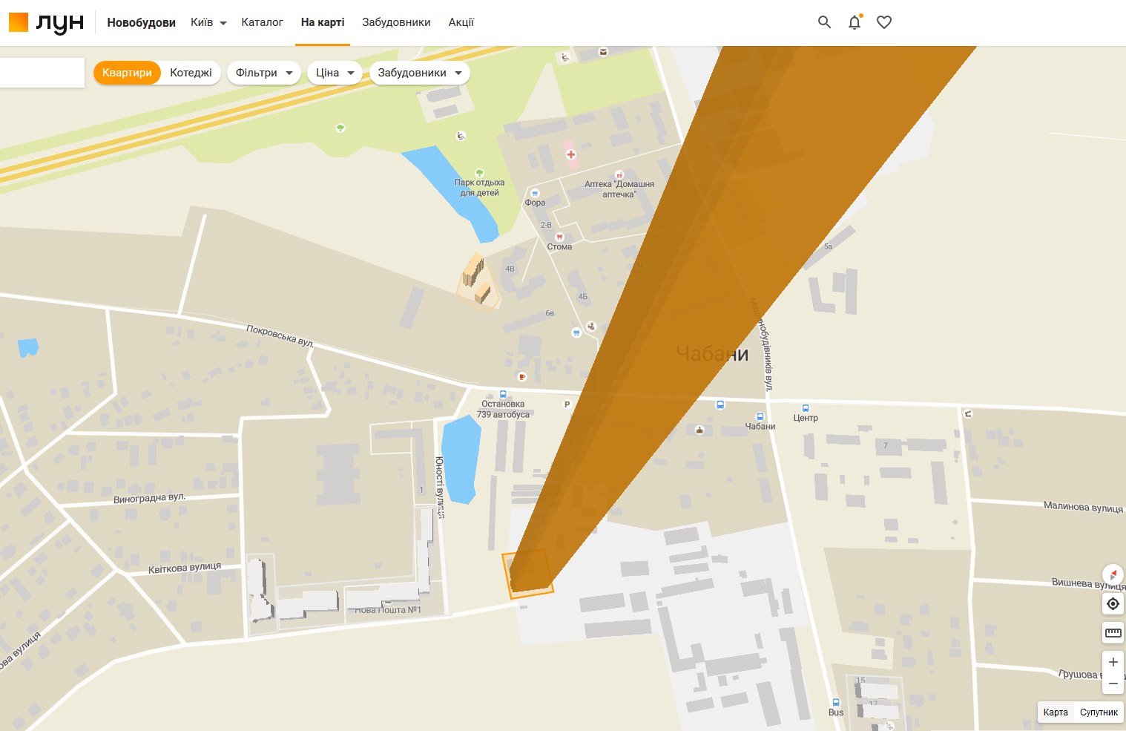Viewport: 1126px width, 731px height.
Task: Click the coffee cup marker
Action: click(x=521, y=376)
